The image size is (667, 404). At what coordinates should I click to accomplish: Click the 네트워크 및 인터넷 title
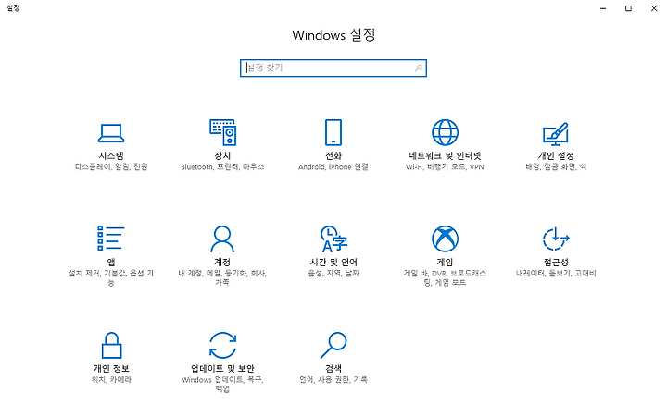(x=445, y=155)
